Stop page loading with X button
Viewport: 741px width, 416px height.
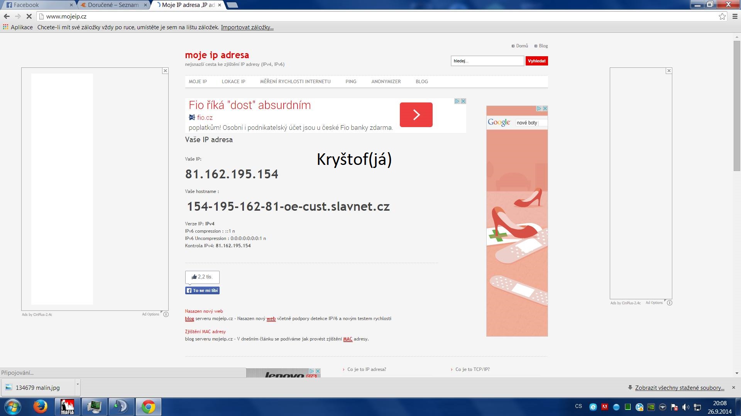29,16
